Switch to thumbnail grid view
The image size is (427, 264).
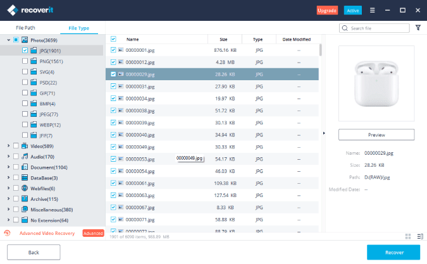point(408,236)
